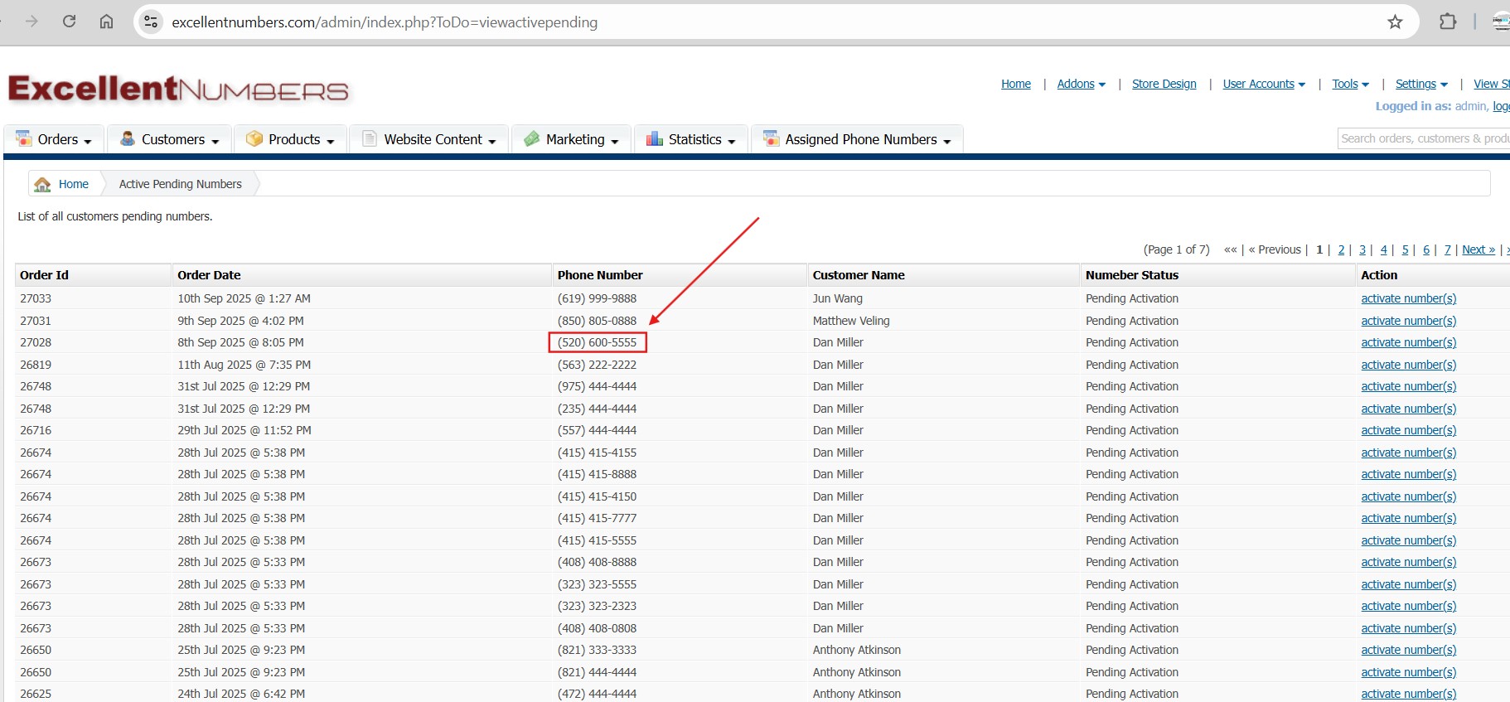
Task: Jump to page 5 of results
Action: [x=1405, y=249]
